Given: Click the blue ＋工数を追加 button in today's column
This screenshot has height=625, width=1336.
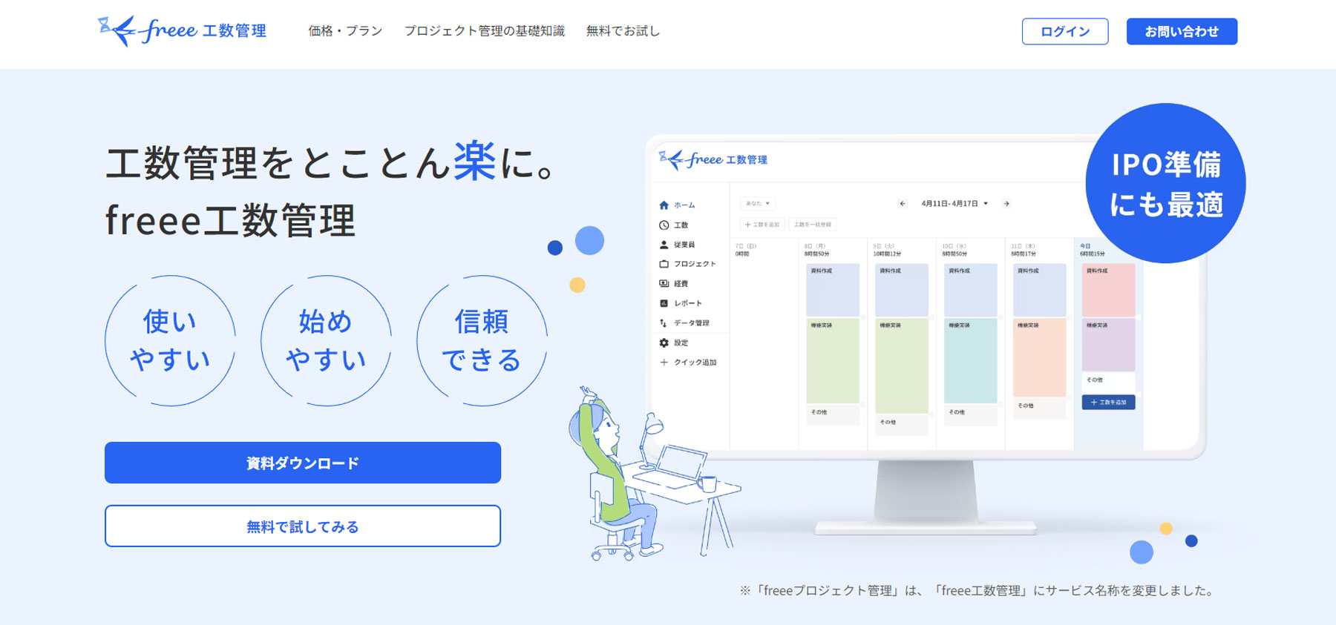Looking at the screenshot, I should click(1108, 402).
